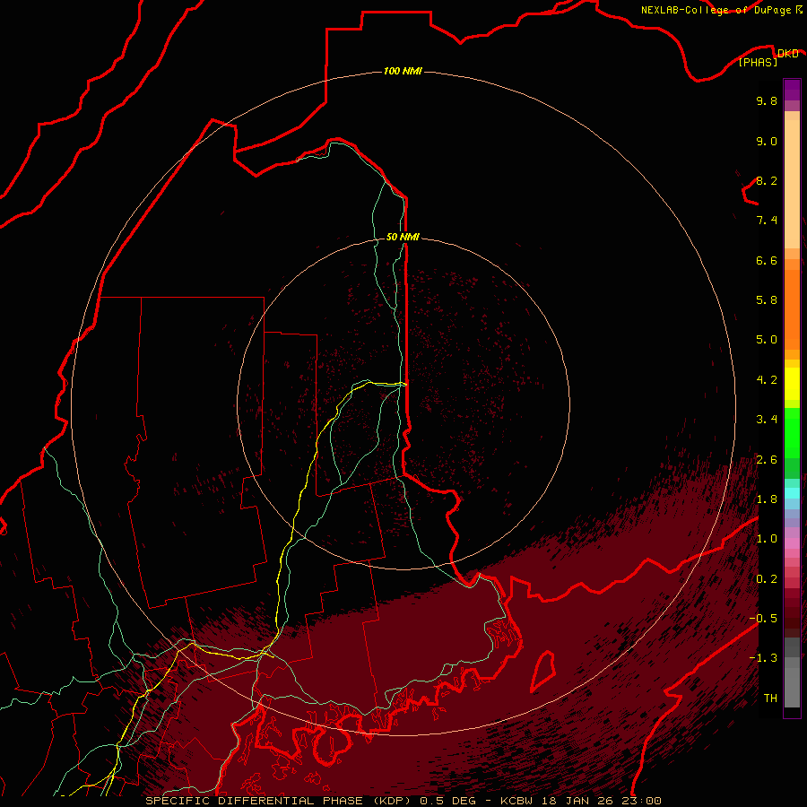Click the 6.6 value on the scale

tap(767, 260)
